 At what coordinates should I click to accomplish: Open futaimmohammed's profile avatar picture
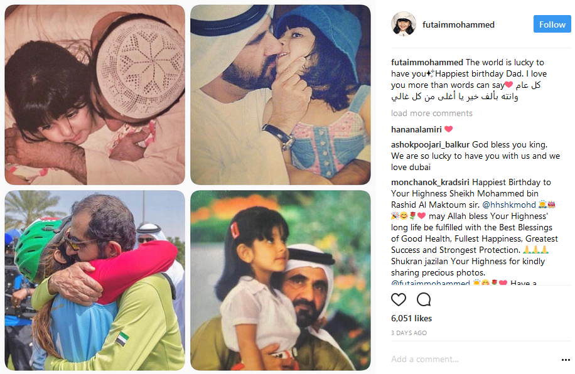404,24
